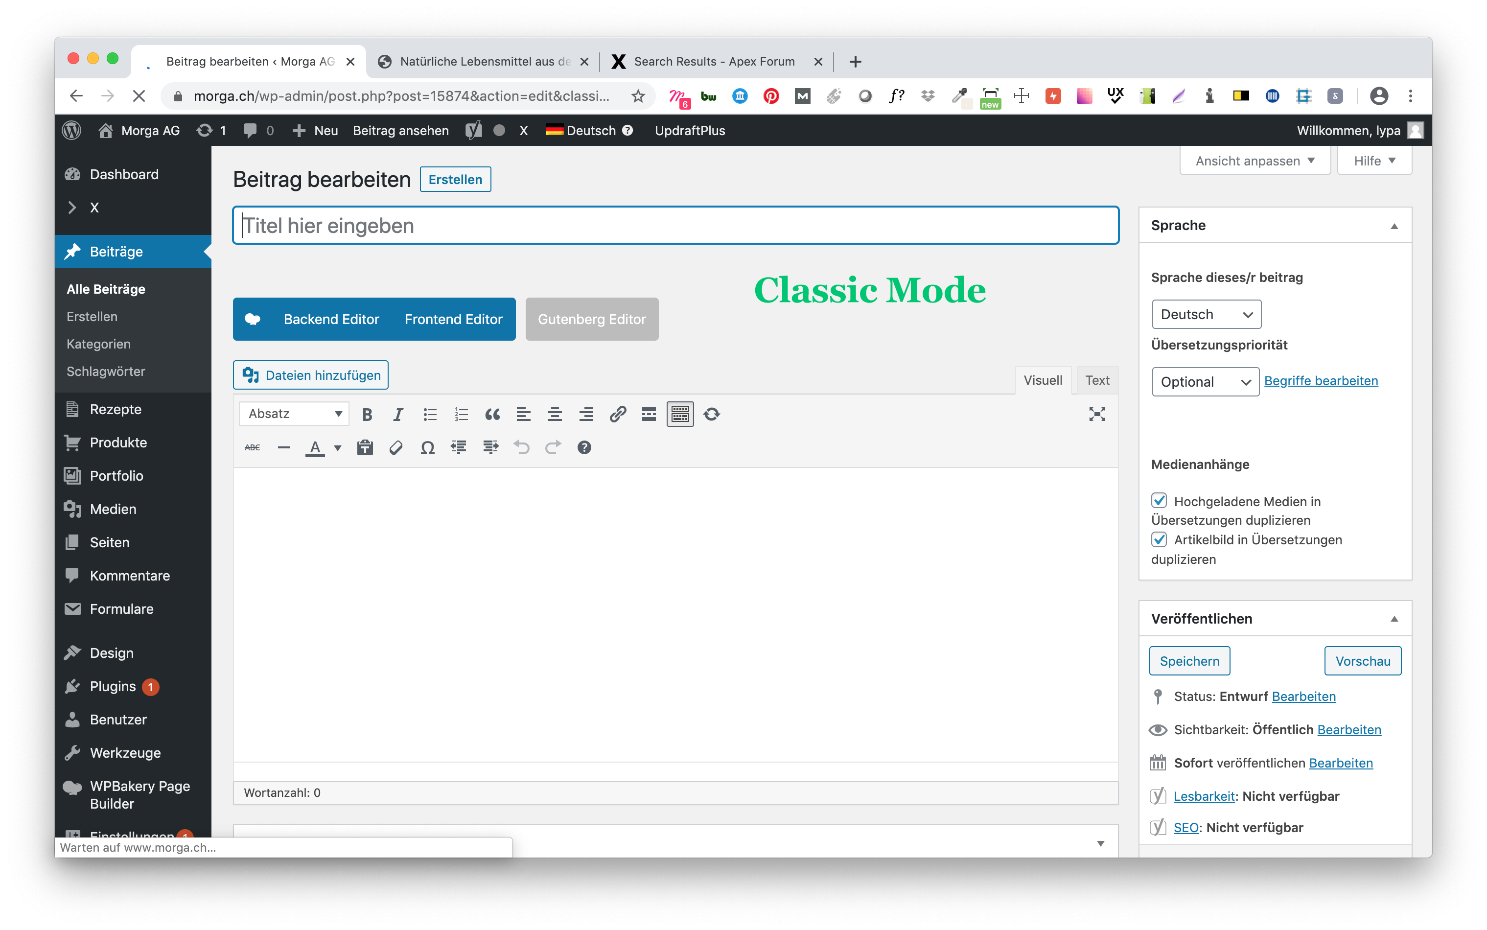This screenshot has height=930, width=1487.
Task: Open text color picker arrow
Action: [338, 448]
